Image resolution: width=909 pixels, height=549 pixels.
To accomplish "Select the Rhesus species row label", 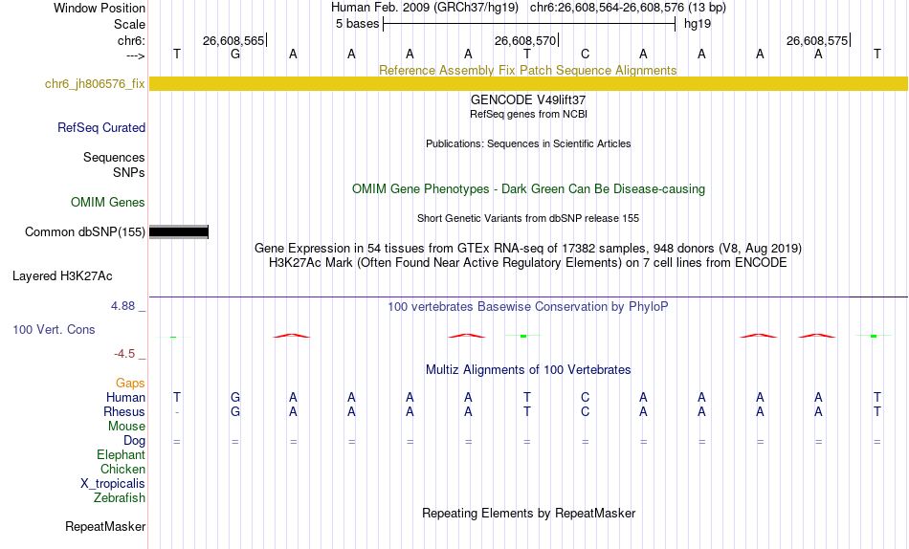I will (x=124, y=412).
